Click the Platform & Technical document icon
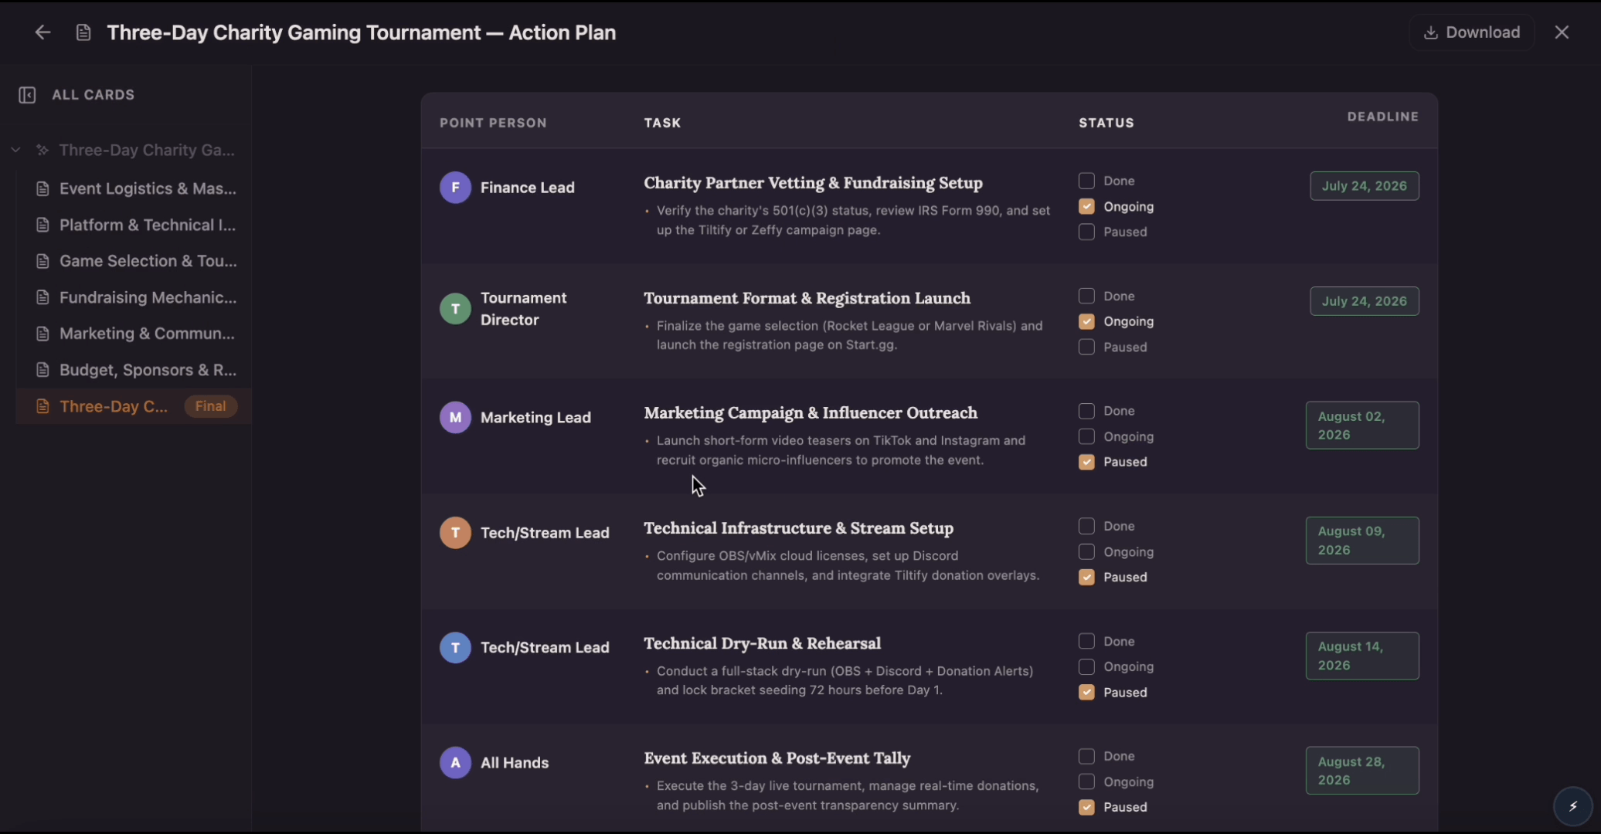This screenshot has height=834, width=1601. pyautogui.click(x=42, y=225)
